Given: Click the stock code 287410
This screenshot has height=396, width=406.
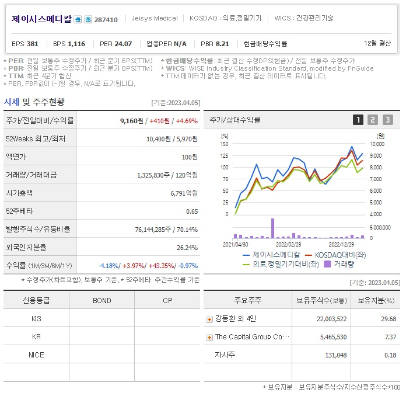Looking at the screenshot, I should [x=106, y=20].
